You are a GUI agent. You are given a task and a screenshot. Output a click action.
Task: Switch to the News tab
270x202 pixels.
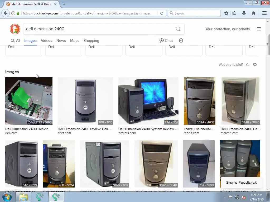click(x=61, y=41)
